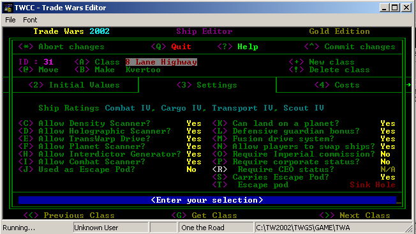
Task: Click the green arrow beside the Costs tab
Action: tap(408, 85)
